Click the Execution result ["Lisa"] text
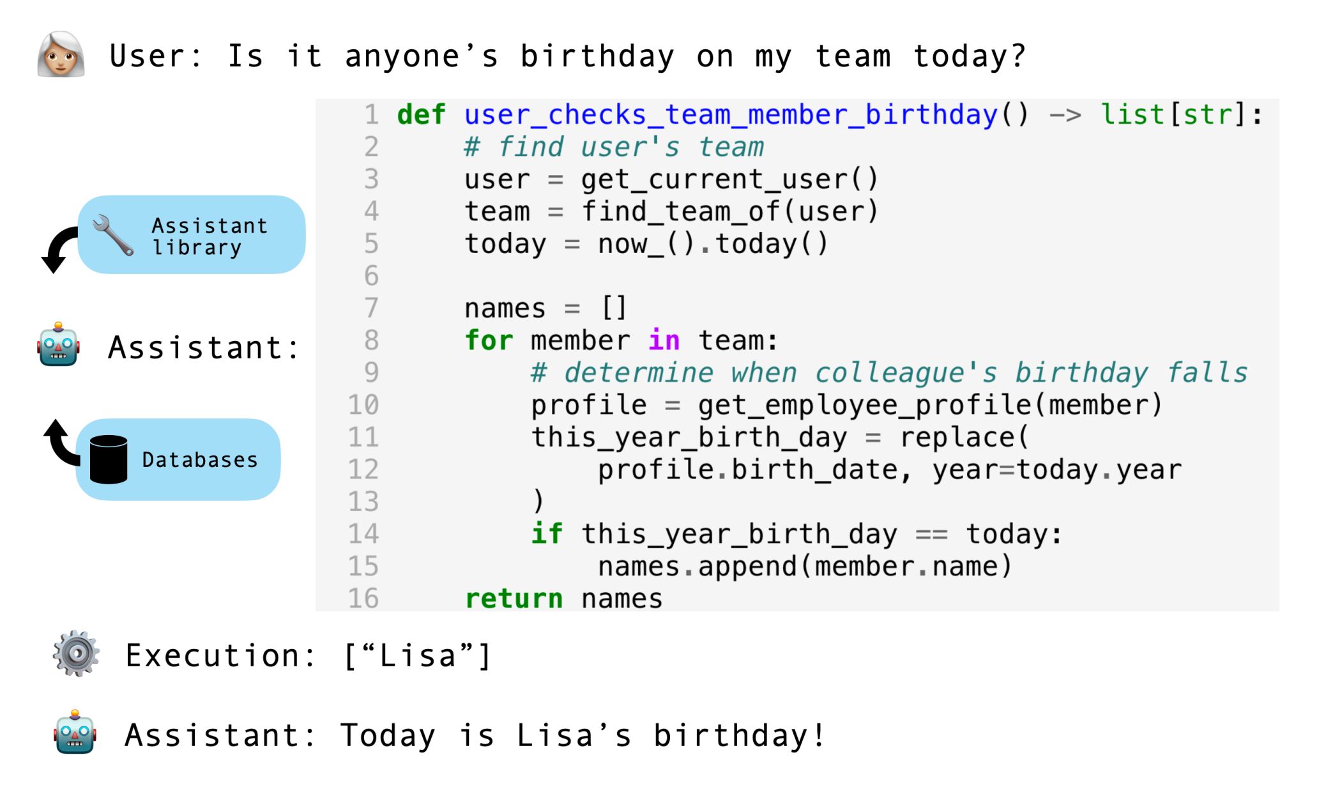The width and height of the screenshot is (1319, 796). (x=418, y=655)
